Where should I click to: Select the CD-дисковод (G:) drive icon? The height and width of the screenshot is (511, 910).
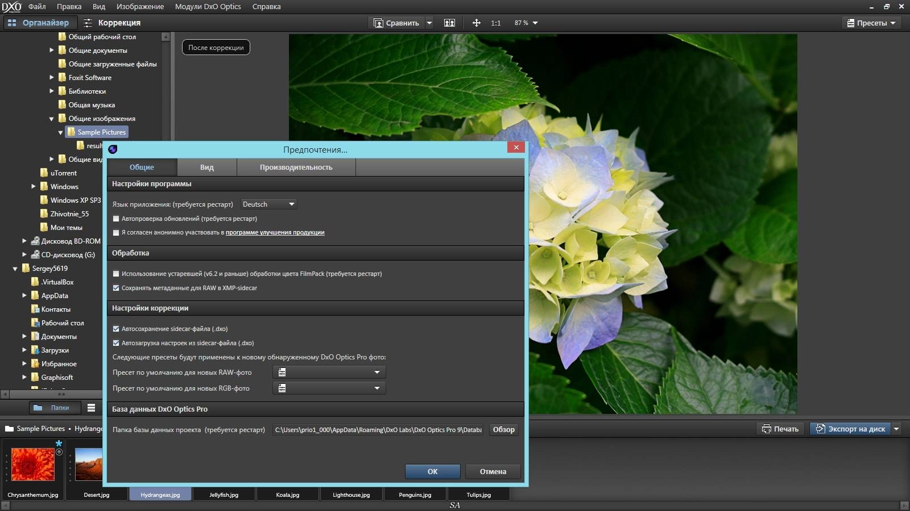[x=35, y=254]
